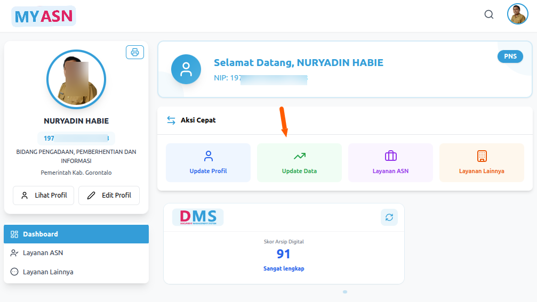Select Layanan Lainnya in the sidebar menu

76,272
